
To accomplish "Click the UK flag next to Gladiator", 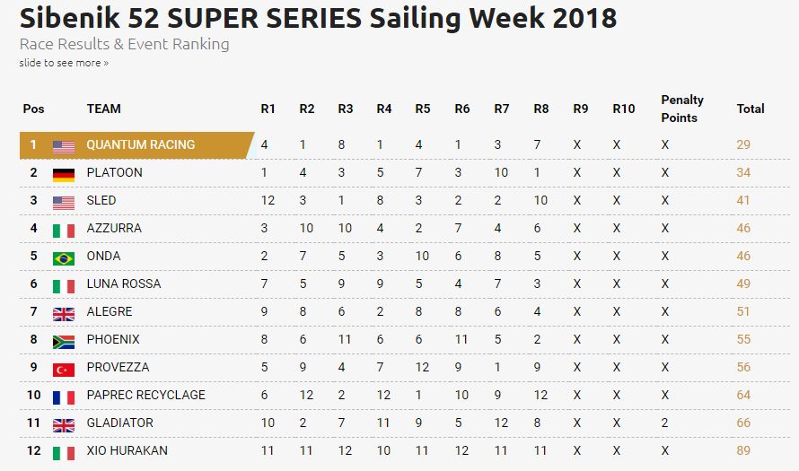I will pyautogui.click(x=64, y=425).
